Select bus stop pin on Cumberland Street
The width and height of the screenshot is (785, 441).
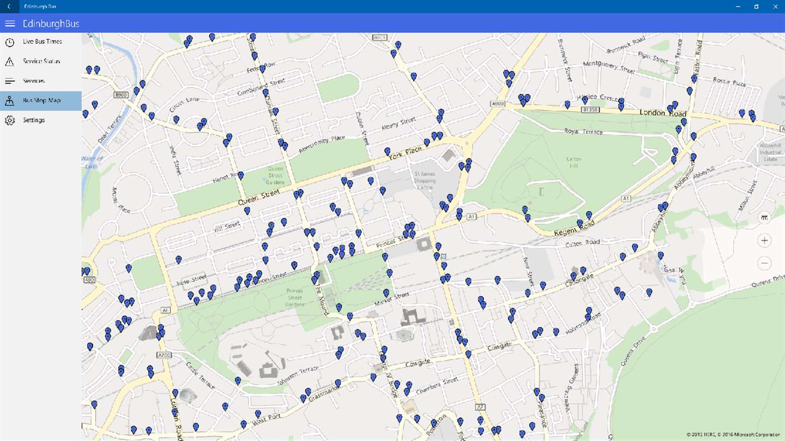[x=265, y=93]
